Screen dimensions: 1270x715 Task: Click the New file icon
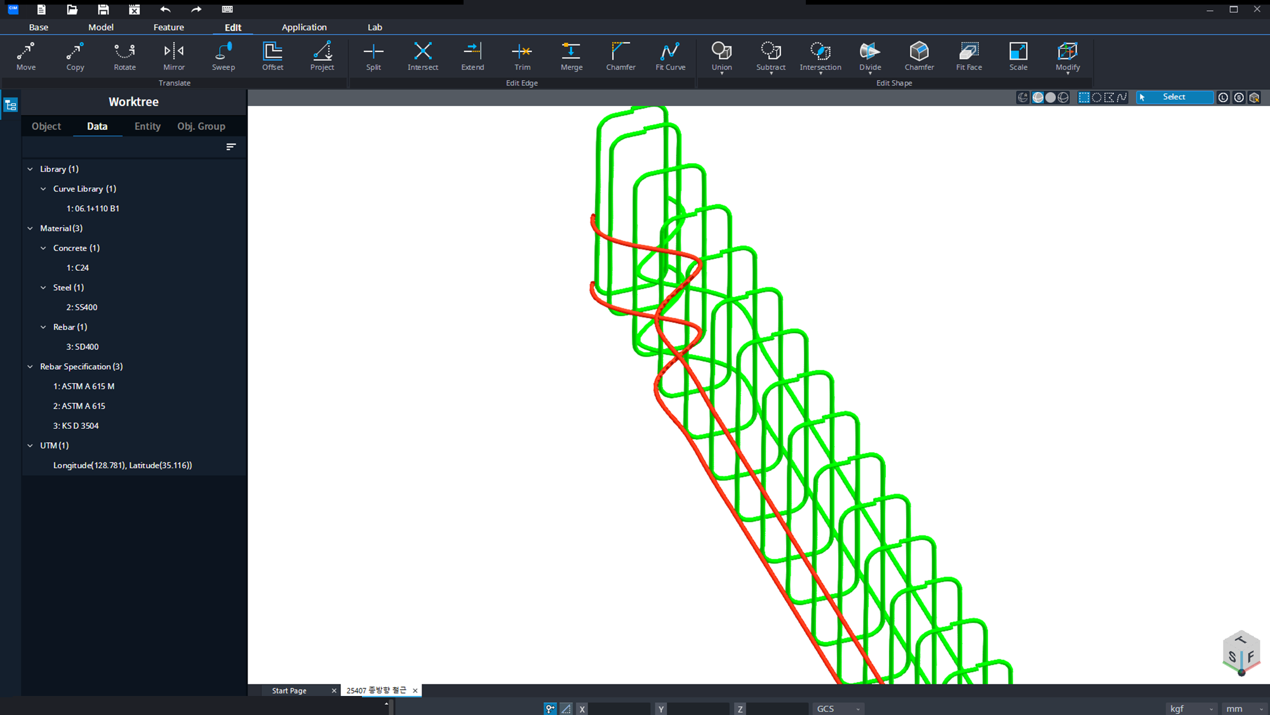[41, 10]
